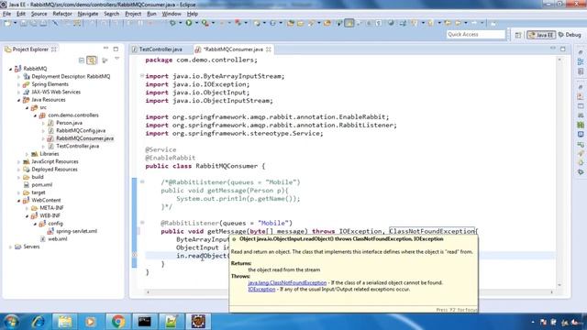The height and width of the screenshot is (330, 587).
Task: Click the editor vertical scrollbar
Action: 559,172
